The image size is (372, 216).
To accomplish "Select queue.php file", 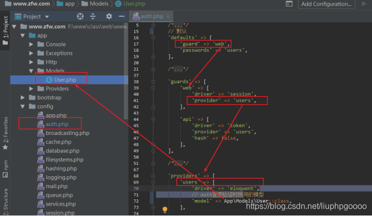I will click(x=55, y=195).
